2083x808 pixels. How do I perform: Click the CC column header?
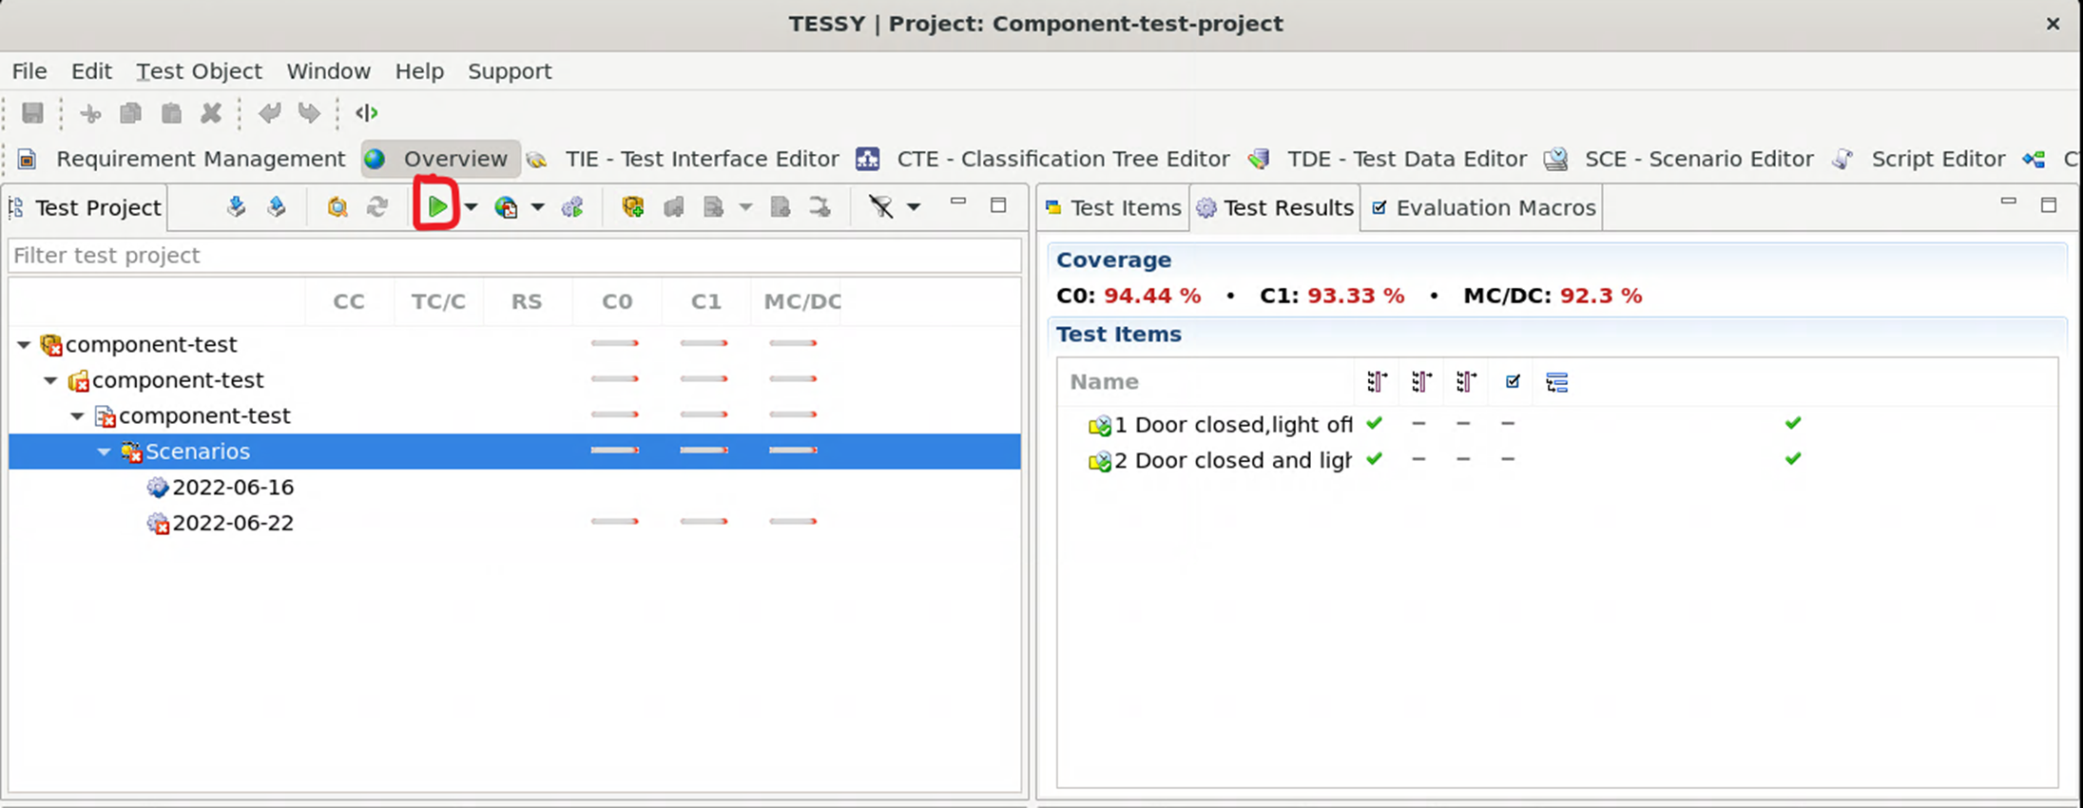(349, 301)
